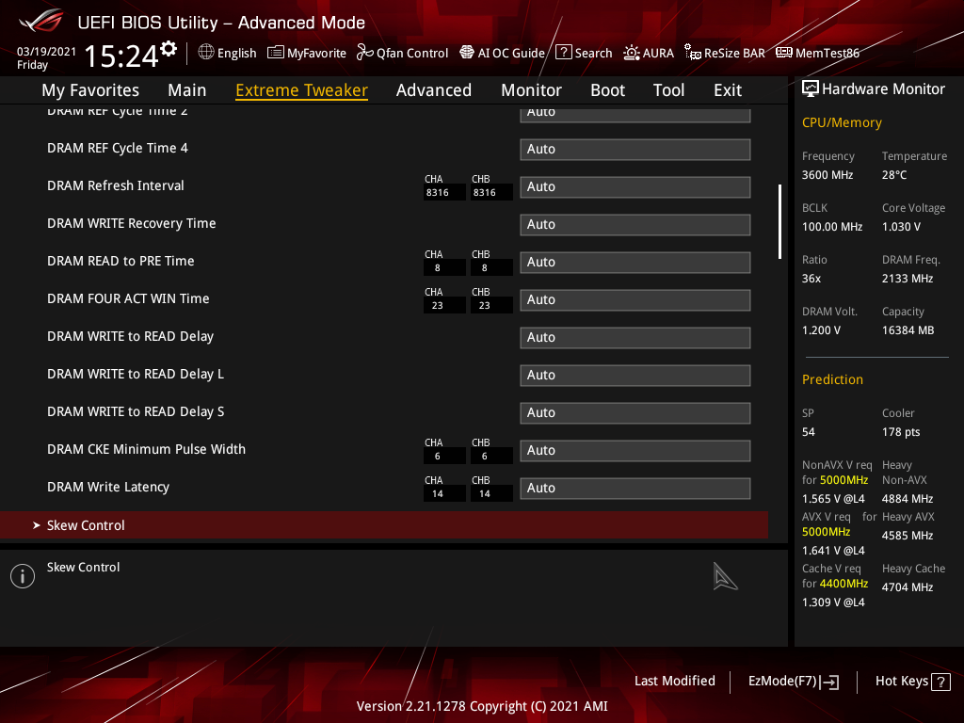The image size is (964, 723).
Task: Click the DRAM CKE Minimum Pulse Width label
Action: [x=146, y=449]
